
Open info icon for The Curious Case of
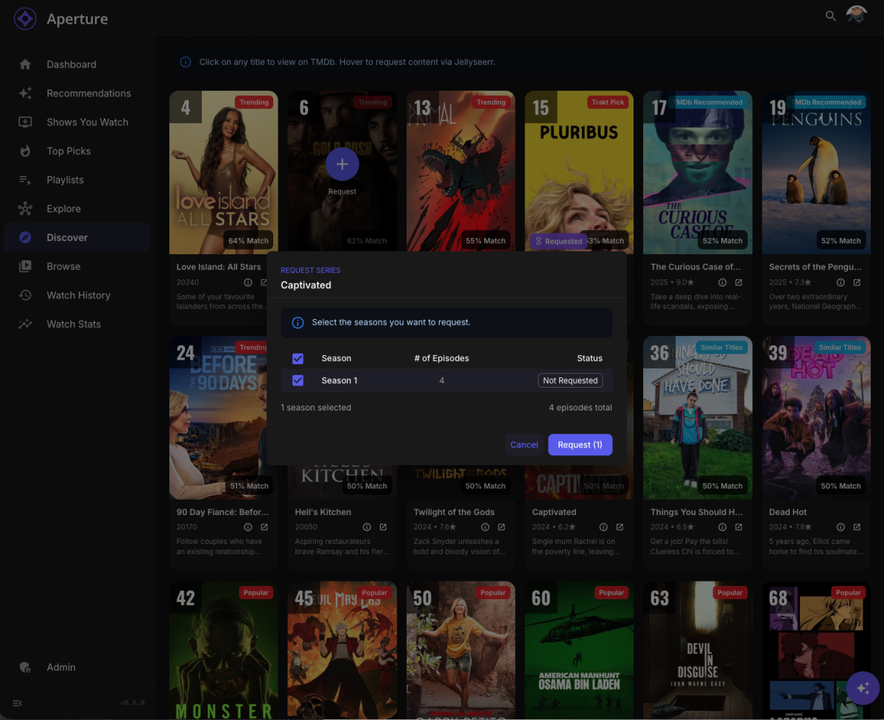722,282
